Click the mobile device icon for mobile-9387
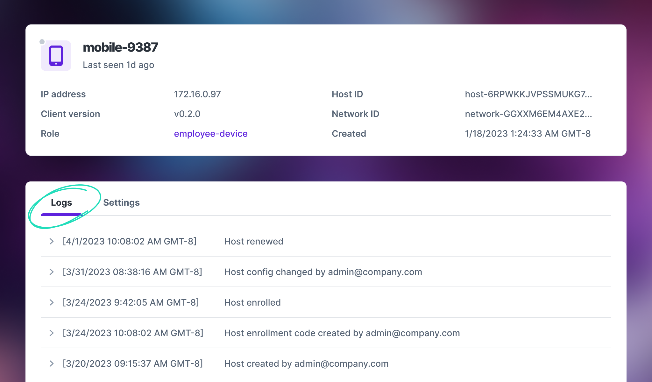The width and height of the screenshot is (652, 382). coord(56,56)
